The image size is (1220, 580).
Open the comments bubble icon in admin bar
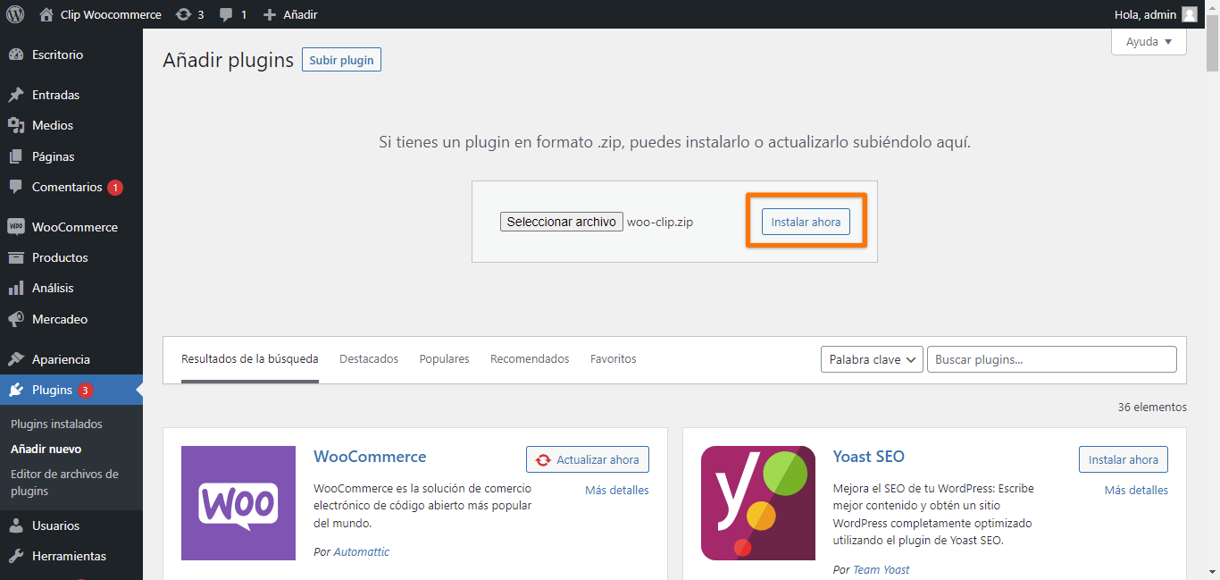[x=227, y=15]
